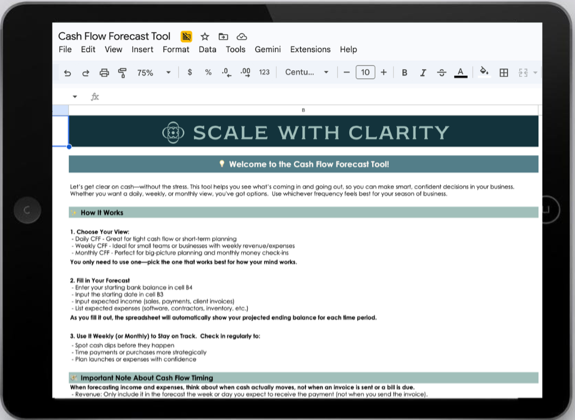
Task: Check cloud save status icon
Action: click(x=241, y=37)
